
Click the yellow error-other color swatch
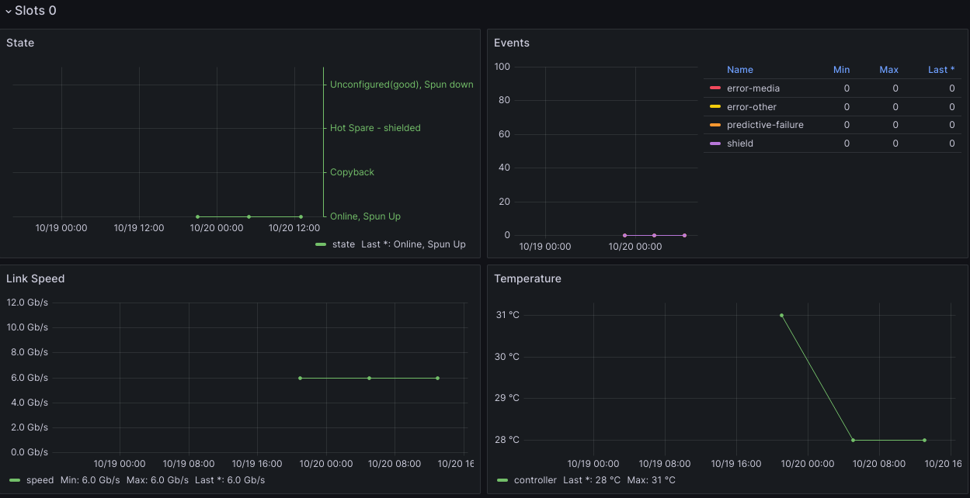tap(715, 107)
